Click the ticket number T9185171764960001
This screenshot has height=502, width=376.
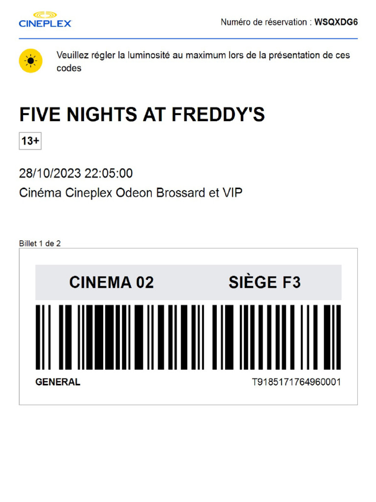coord(296,382)
